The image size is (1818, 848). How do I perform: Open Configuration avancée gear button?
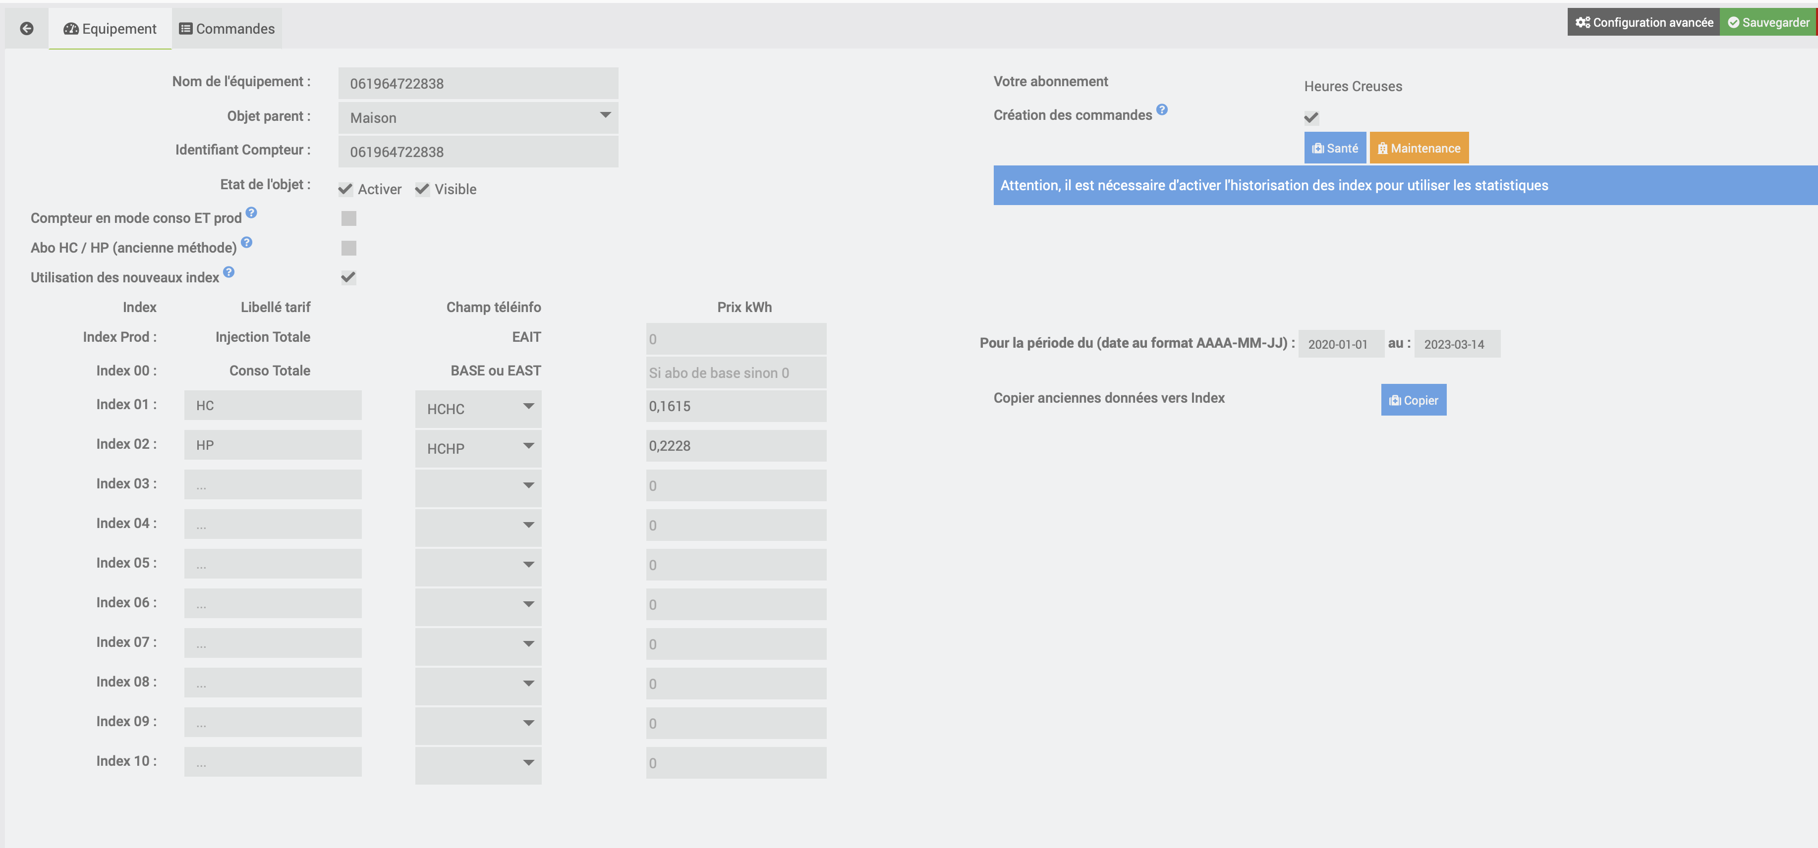[1644, 23]
